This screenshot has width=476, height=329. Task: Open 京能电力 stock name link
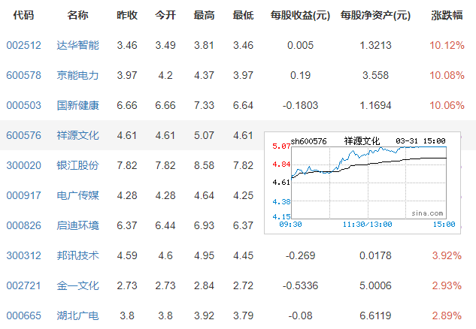tap(77, 76)
